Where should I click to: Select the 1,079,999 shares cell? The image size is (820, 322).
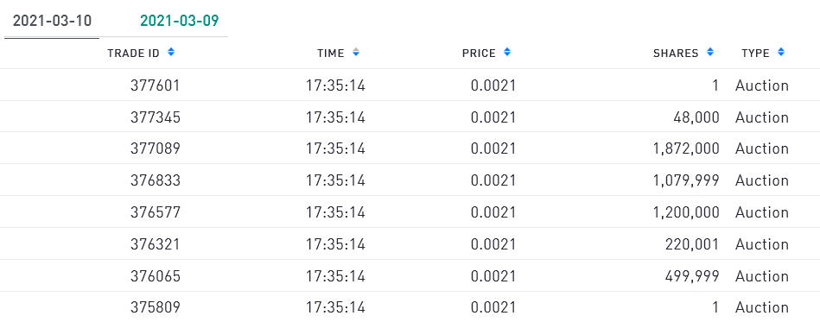(x=686, y=180)
